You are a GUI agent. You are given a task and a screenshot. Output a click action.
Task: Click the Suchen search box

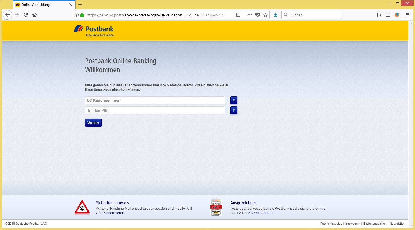click(x=312, y=15)
